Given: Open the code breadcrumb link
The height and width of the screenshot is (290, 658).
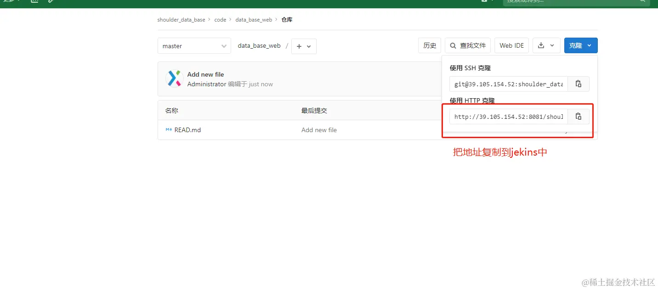Looking at the screenshot, I should click(220, 20).
